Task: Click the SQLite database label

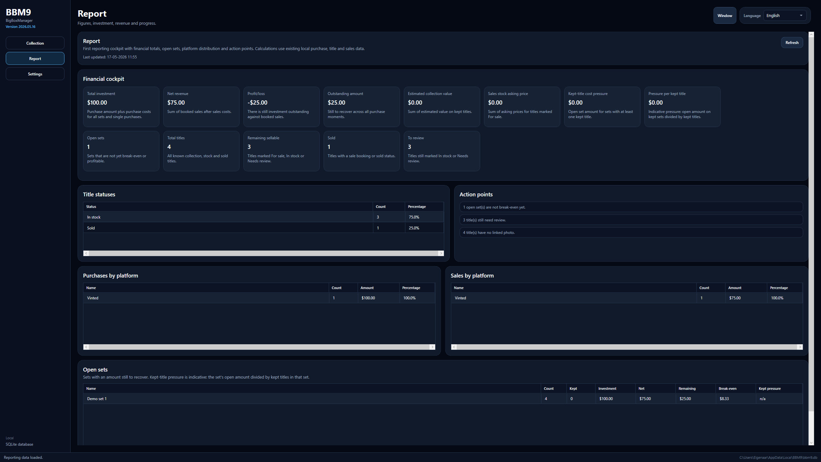Action: pyautogui.click(x=19, y=444)
